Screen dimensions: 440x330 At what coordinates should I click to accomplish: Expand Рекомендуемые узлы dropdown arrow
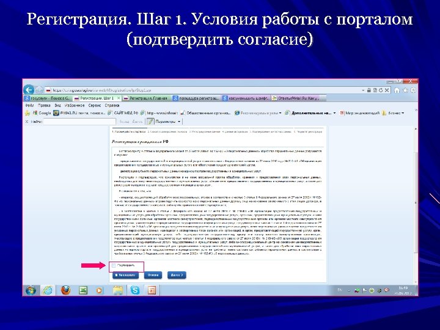point(280,113)
